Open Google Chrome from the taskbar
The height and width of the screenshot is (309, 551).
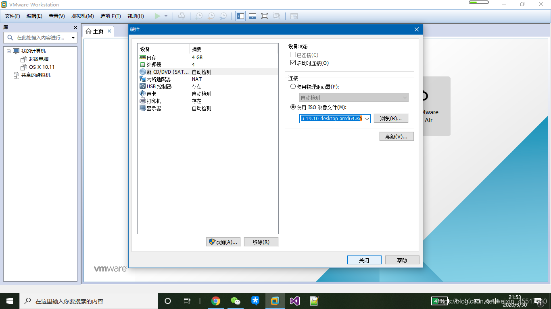(216, 301)
